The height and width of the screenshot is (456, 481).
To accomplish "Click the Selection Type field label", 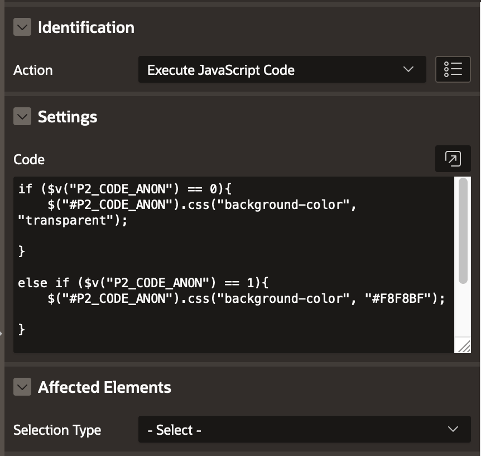I will (57, 430).
